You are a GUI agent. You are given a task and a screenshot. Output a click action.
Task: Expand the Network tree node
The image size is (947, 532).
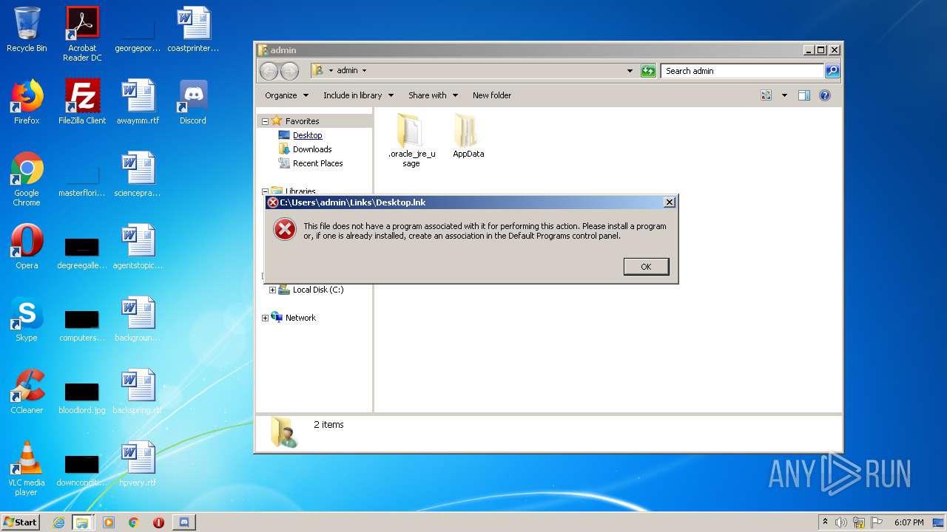265,318
